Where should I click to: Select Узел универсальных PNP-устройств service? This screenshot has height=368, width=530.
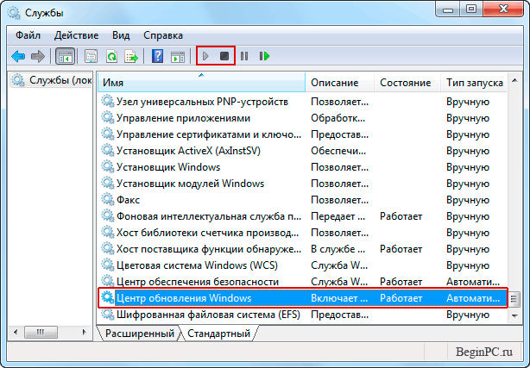[303, 102]
